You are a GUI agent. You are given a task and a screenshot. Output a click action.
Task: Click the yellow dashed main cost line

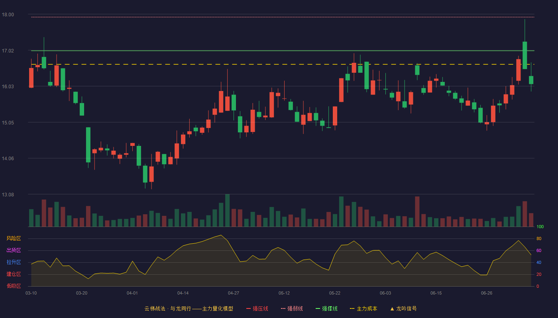point(283,64)
